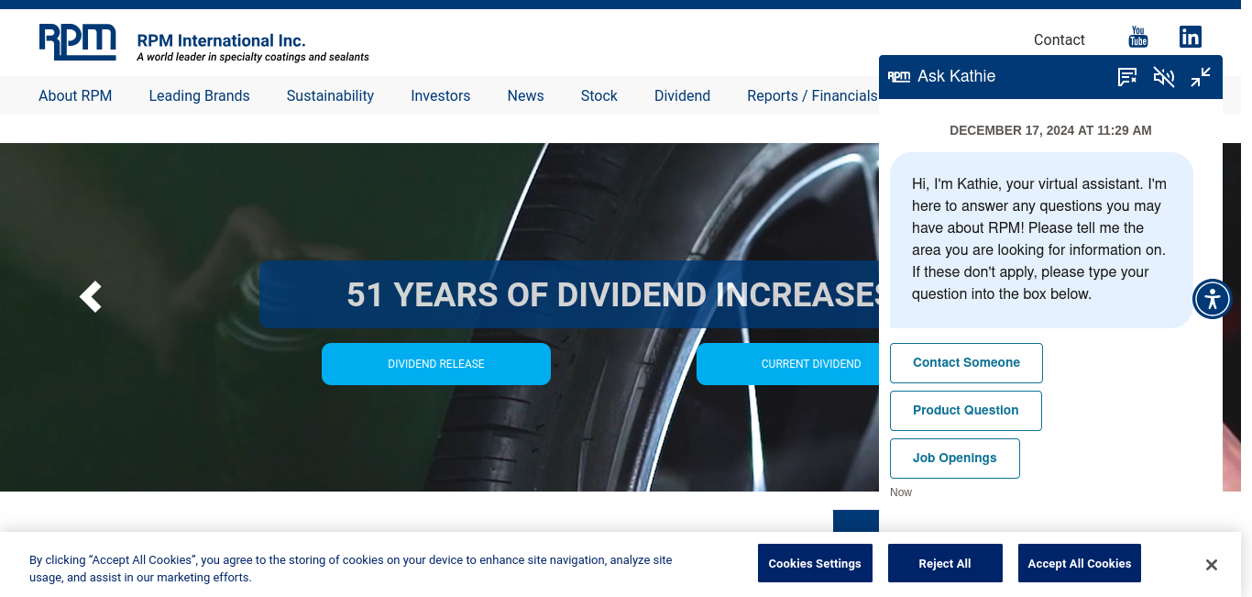Click Accept All Cookies

pos(1080,563)
